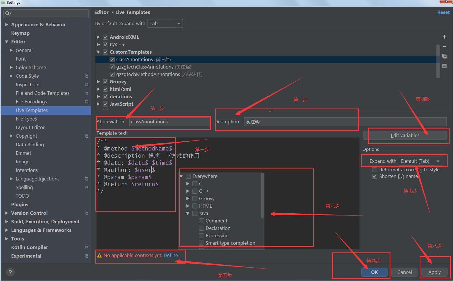Check the Everywhere context checkbox
453x281 pixels.
188,176
